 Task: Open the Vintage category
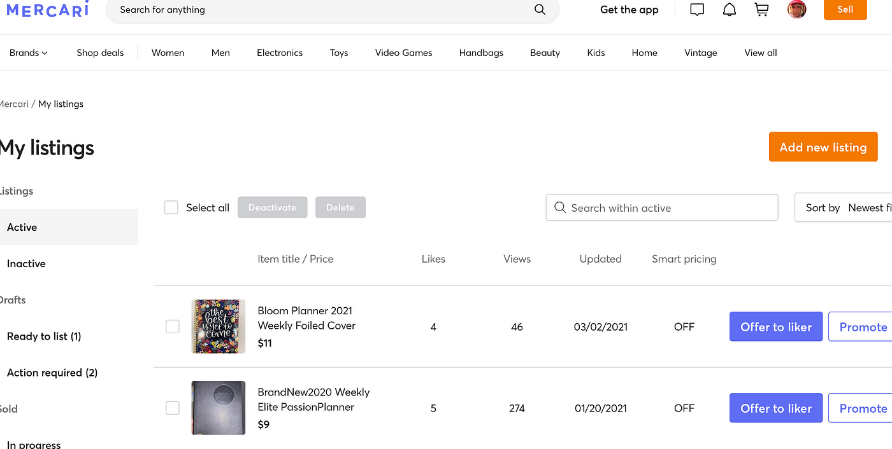pos(701,53)
